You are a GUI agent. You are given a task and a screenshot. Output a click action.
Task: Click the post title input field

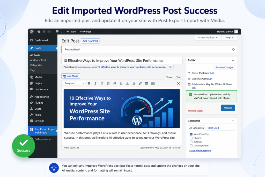[x=122, y=61]
